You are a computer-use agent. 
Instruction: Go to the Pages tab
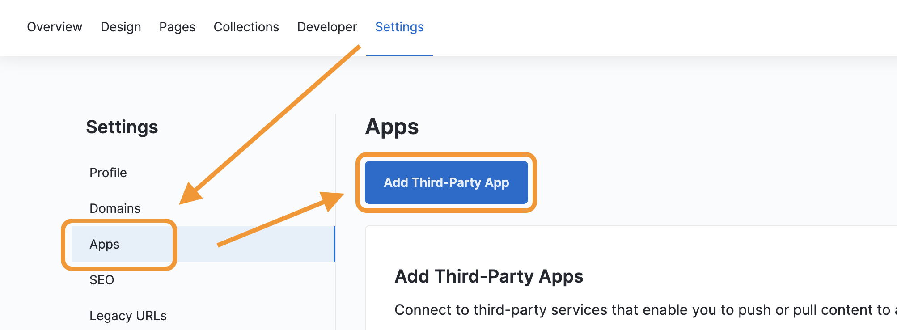[177, 27]
